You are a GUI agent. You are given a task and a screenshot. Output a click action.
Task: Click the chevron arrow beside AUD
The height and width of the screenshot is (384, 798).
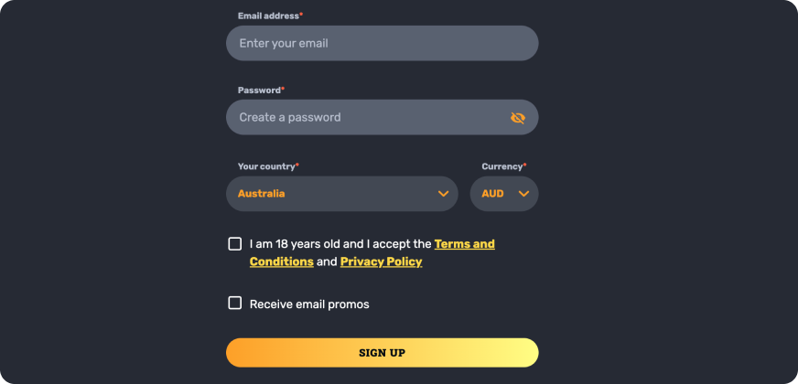tap(524, 194)
